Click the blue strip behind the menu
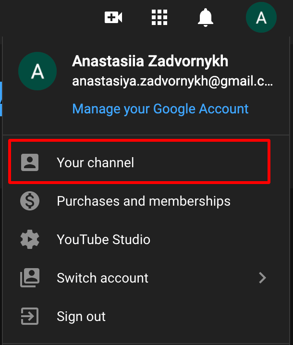 [x=1, y=99]
